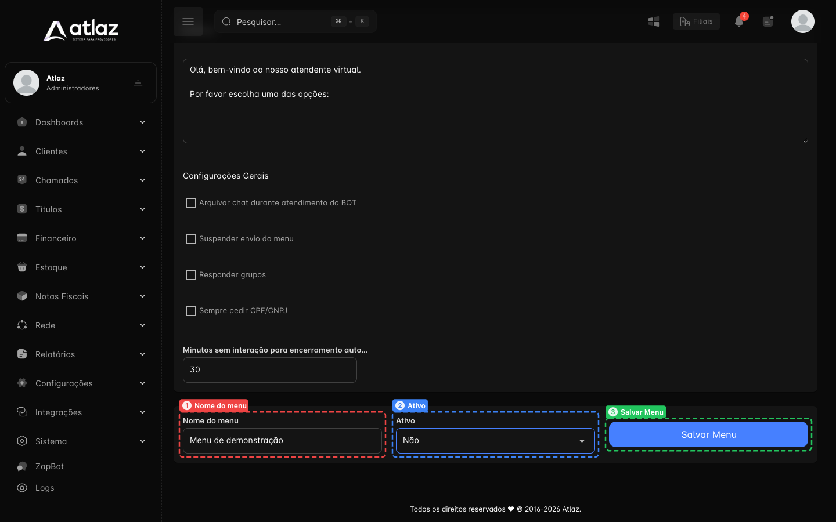The width and height of the screenshot is (836, 522).
Task: Click the ZapBot sidebar icon
Action: click(22, 466)
